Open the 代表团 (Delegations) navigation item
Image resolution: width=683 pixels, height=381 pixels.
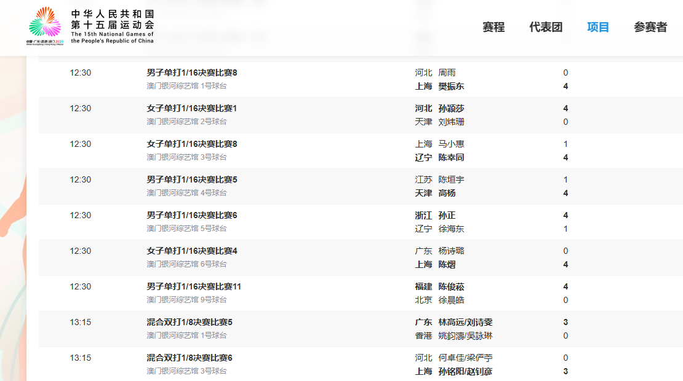[x=547, y=27]
